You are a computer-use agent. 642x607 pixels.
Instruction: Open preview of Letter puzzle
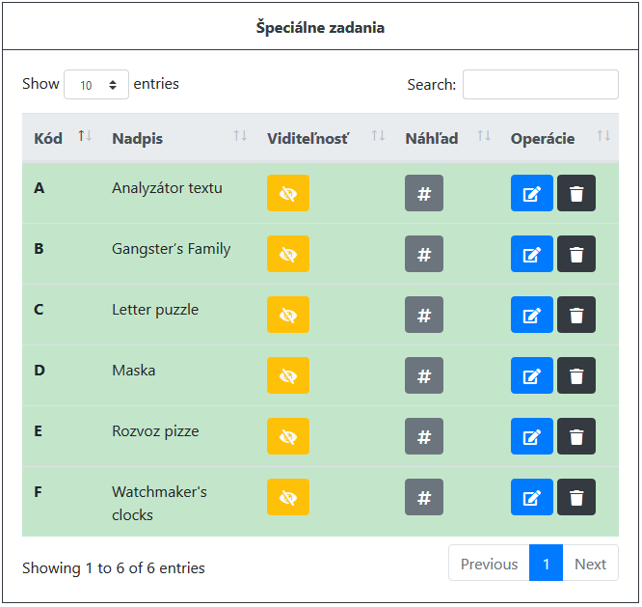tap(424, 315)
